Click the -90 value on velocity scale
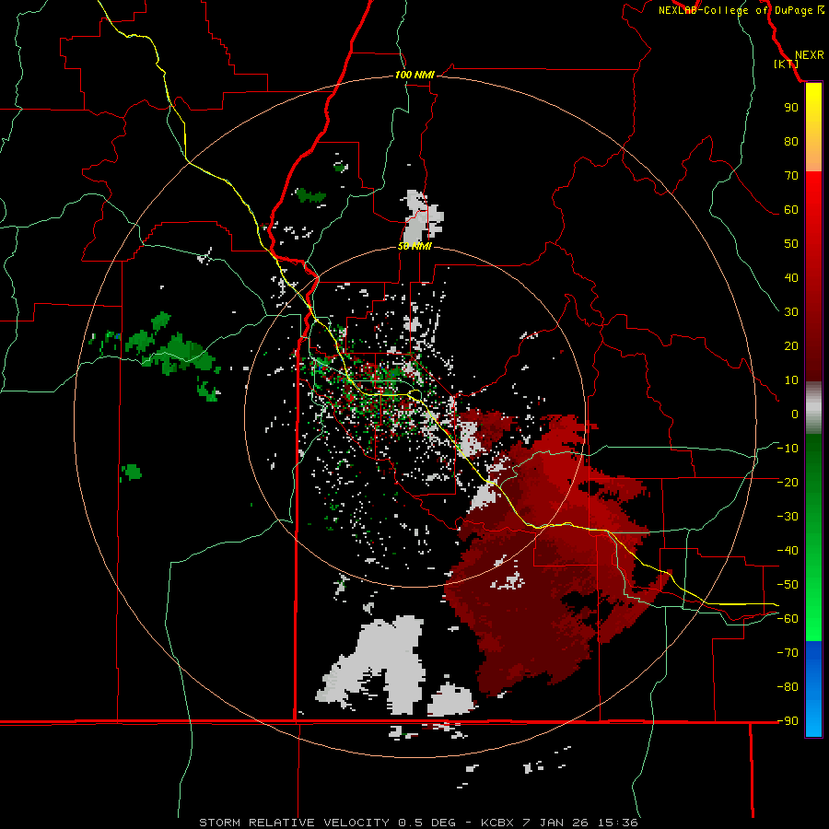Screen dimensions: 829x829 click(788, 721)
